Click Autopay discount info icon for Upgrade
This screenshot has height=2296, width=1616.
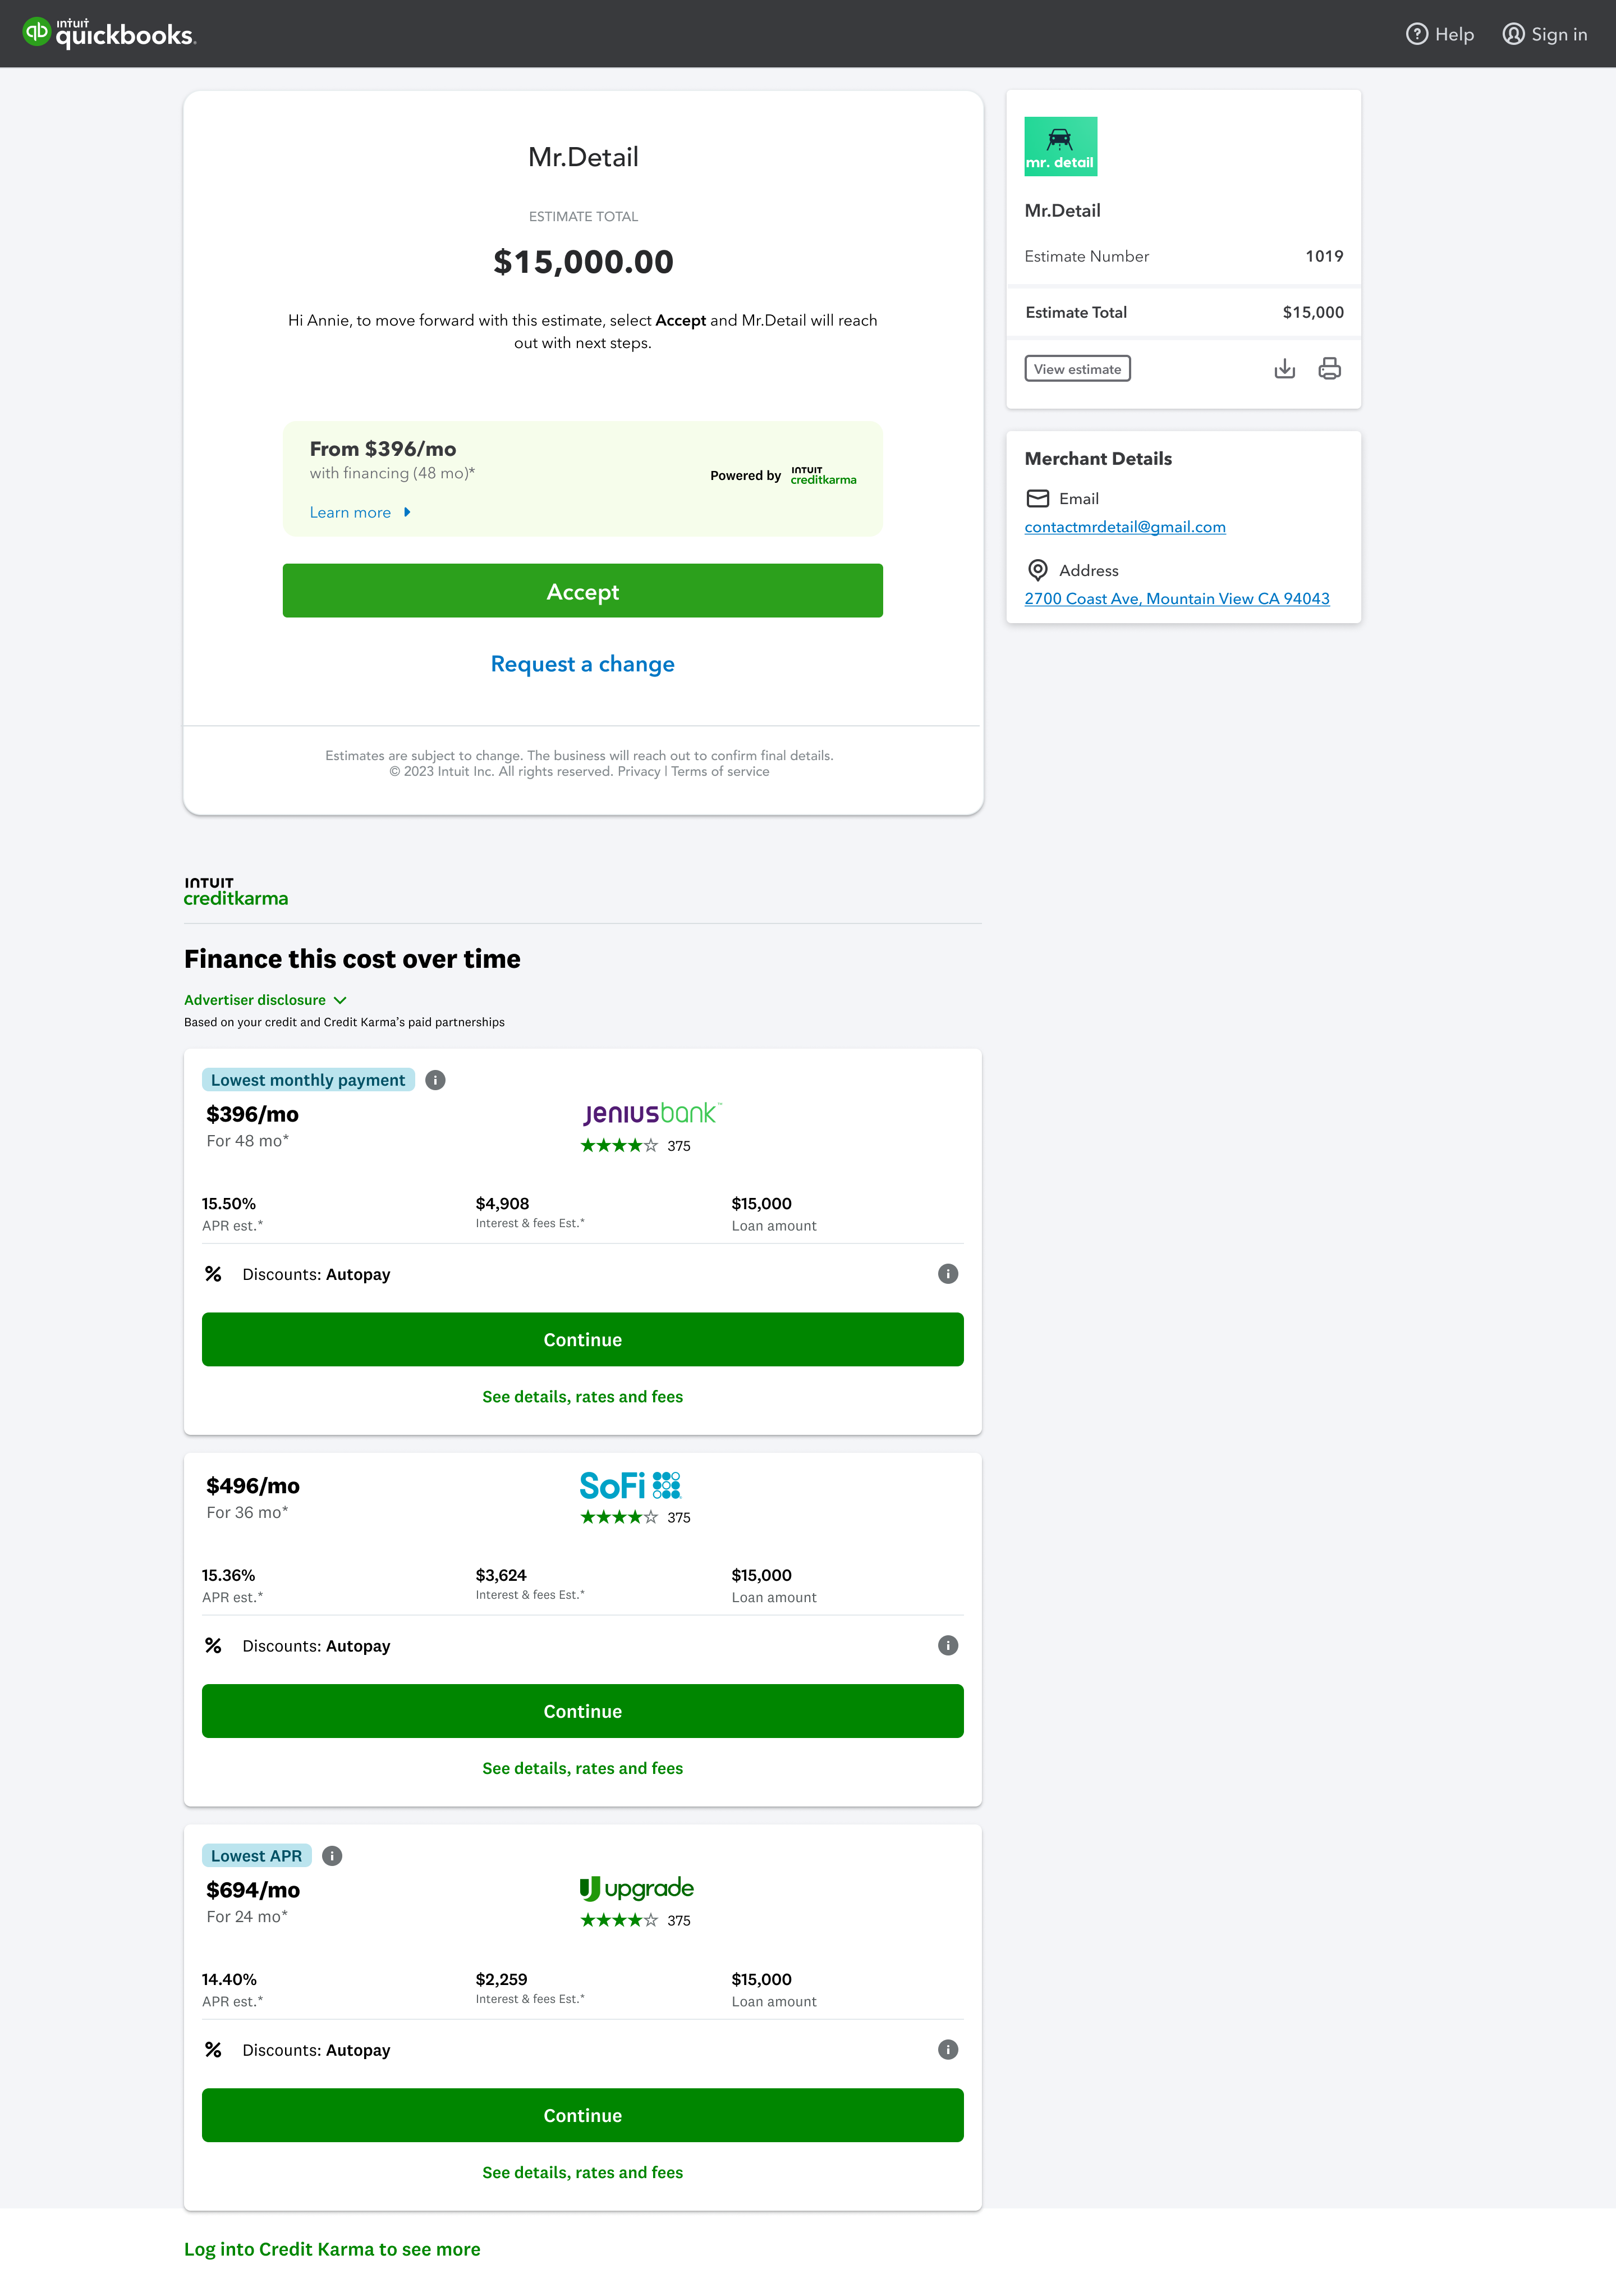(948, 2050)
